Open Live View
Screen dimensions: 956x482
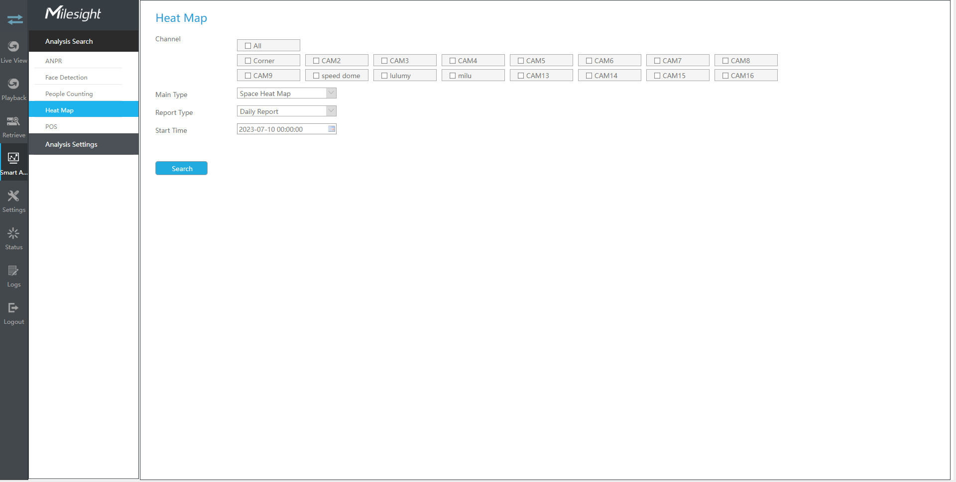coord(14,52)
